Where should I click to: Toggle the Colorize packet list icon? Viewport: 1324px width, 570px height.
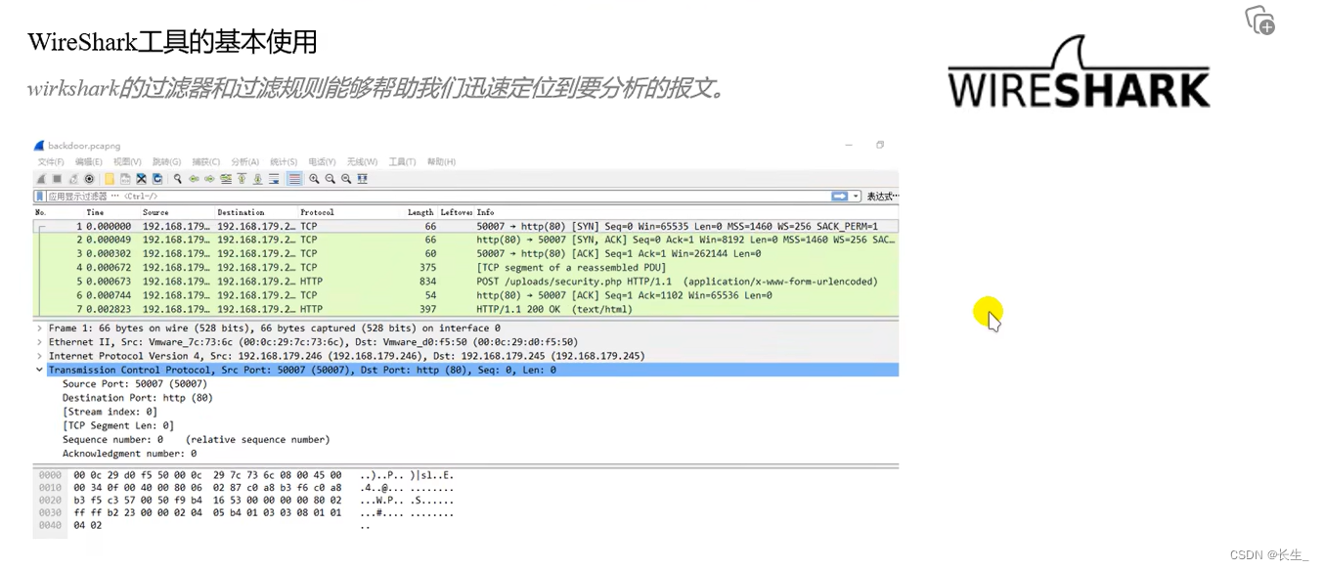(294, 179)
